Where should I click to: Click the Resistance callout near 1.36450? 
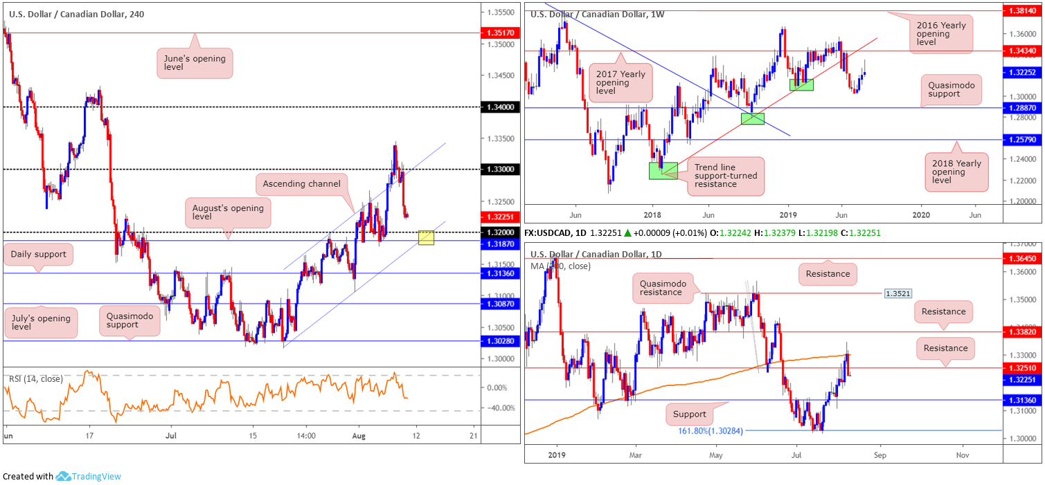[x=828, y=273]
